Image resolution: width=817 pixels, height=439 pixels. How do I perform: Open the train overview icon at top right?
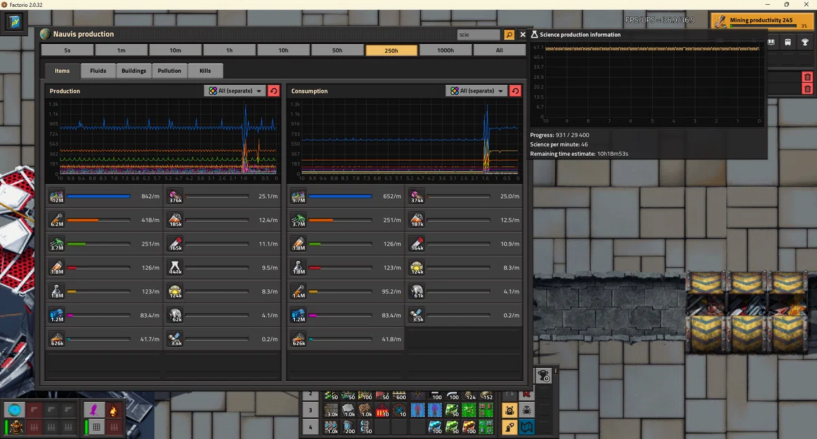[788, 42]
